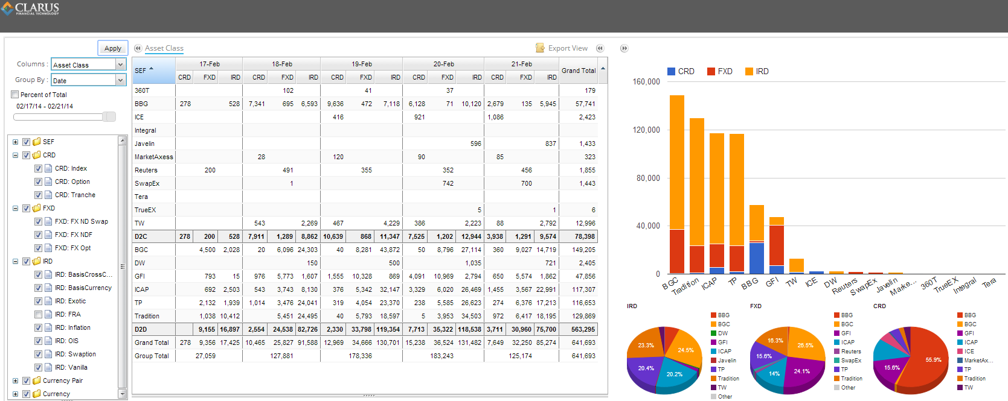Image resolution: width=1008 pixels, height=401 pixels.
Task: Click the document icon for FXD: FX NDF
Action: [x=48, y=235]
